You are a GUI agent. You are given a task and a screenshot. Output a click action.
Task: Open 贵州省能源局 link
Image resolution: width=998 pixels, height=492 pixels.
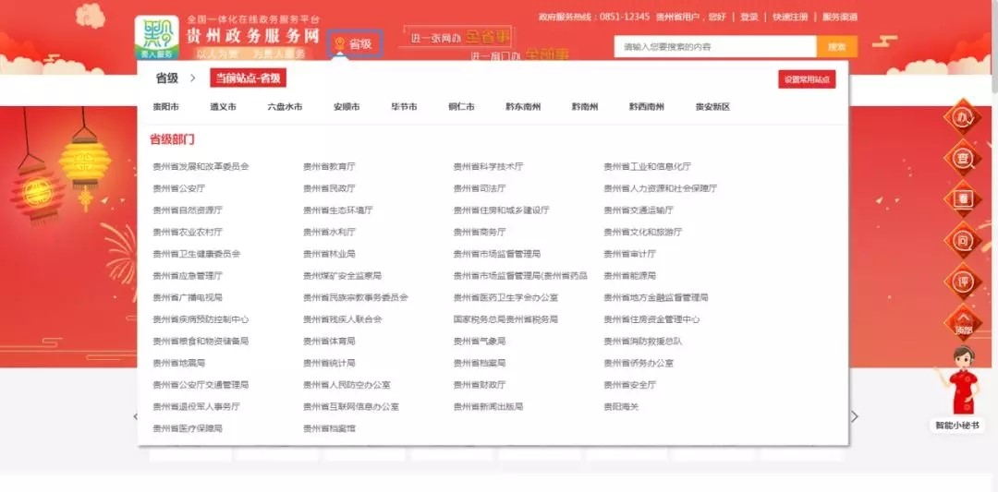[x=629, y=275]
